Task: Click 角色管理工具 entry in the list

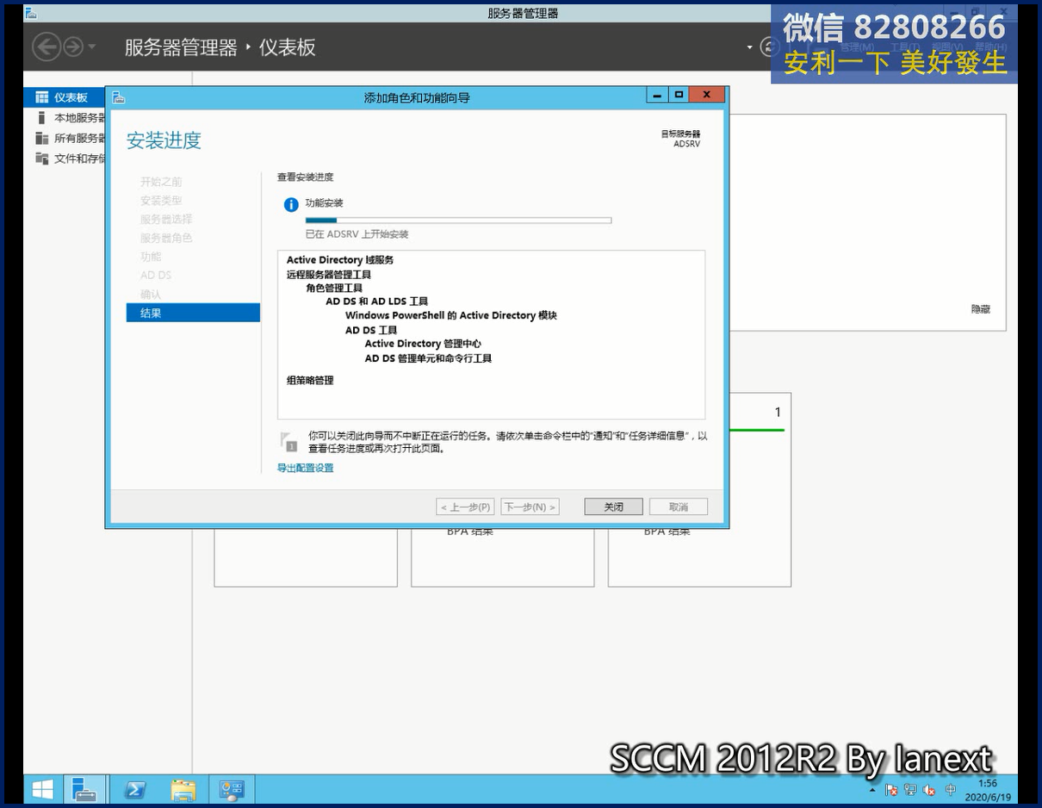Action: 334,288
